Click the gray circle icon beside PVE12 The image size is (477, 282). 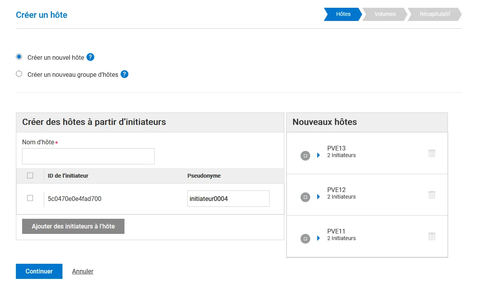tap(305, 197)
